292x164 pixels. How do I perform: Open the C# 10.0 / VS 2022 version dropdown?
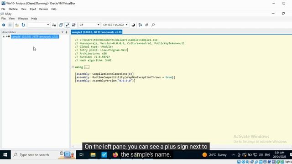(115, 25)
